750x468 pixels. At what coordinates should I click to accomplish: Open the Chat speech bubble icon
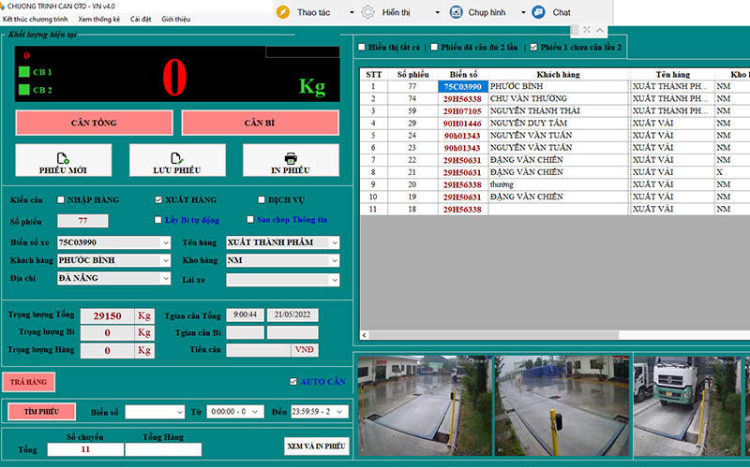point(539,12)
